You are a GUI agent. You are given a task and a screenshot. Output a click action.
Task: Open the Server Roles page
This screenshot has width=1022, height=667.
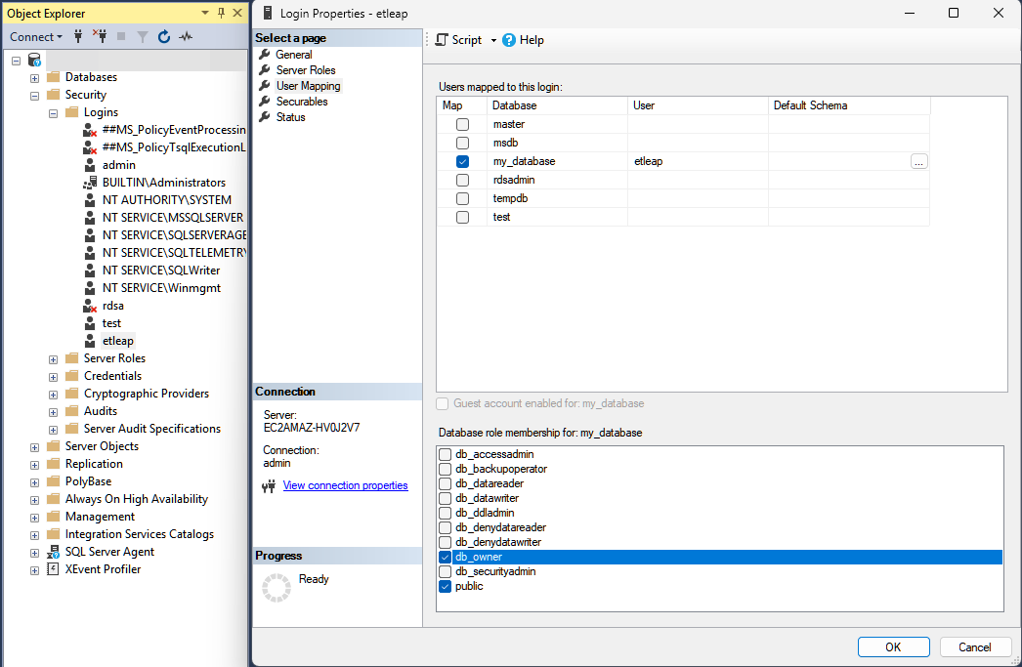(x=305, y=70)
